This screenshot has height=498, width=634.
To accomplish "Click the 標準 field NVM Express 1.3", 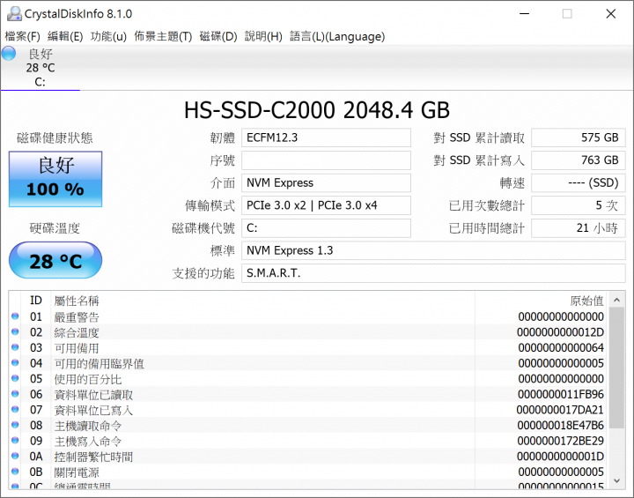I will (x=433, y=250).
